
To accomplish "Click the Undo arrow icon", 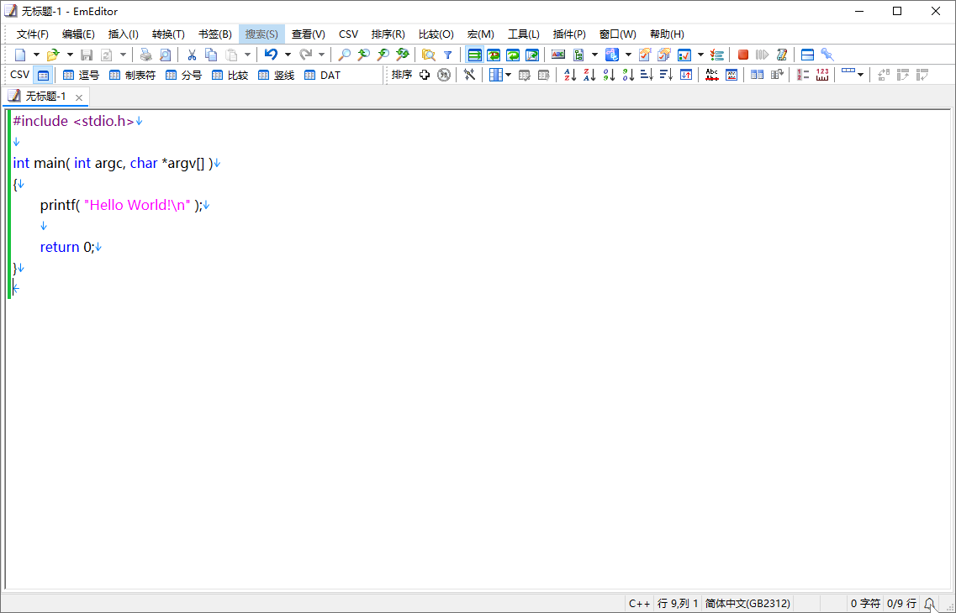I will pos(271,55).
